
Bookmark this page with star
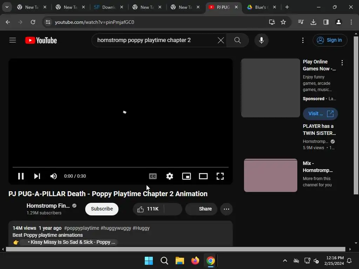283,22
